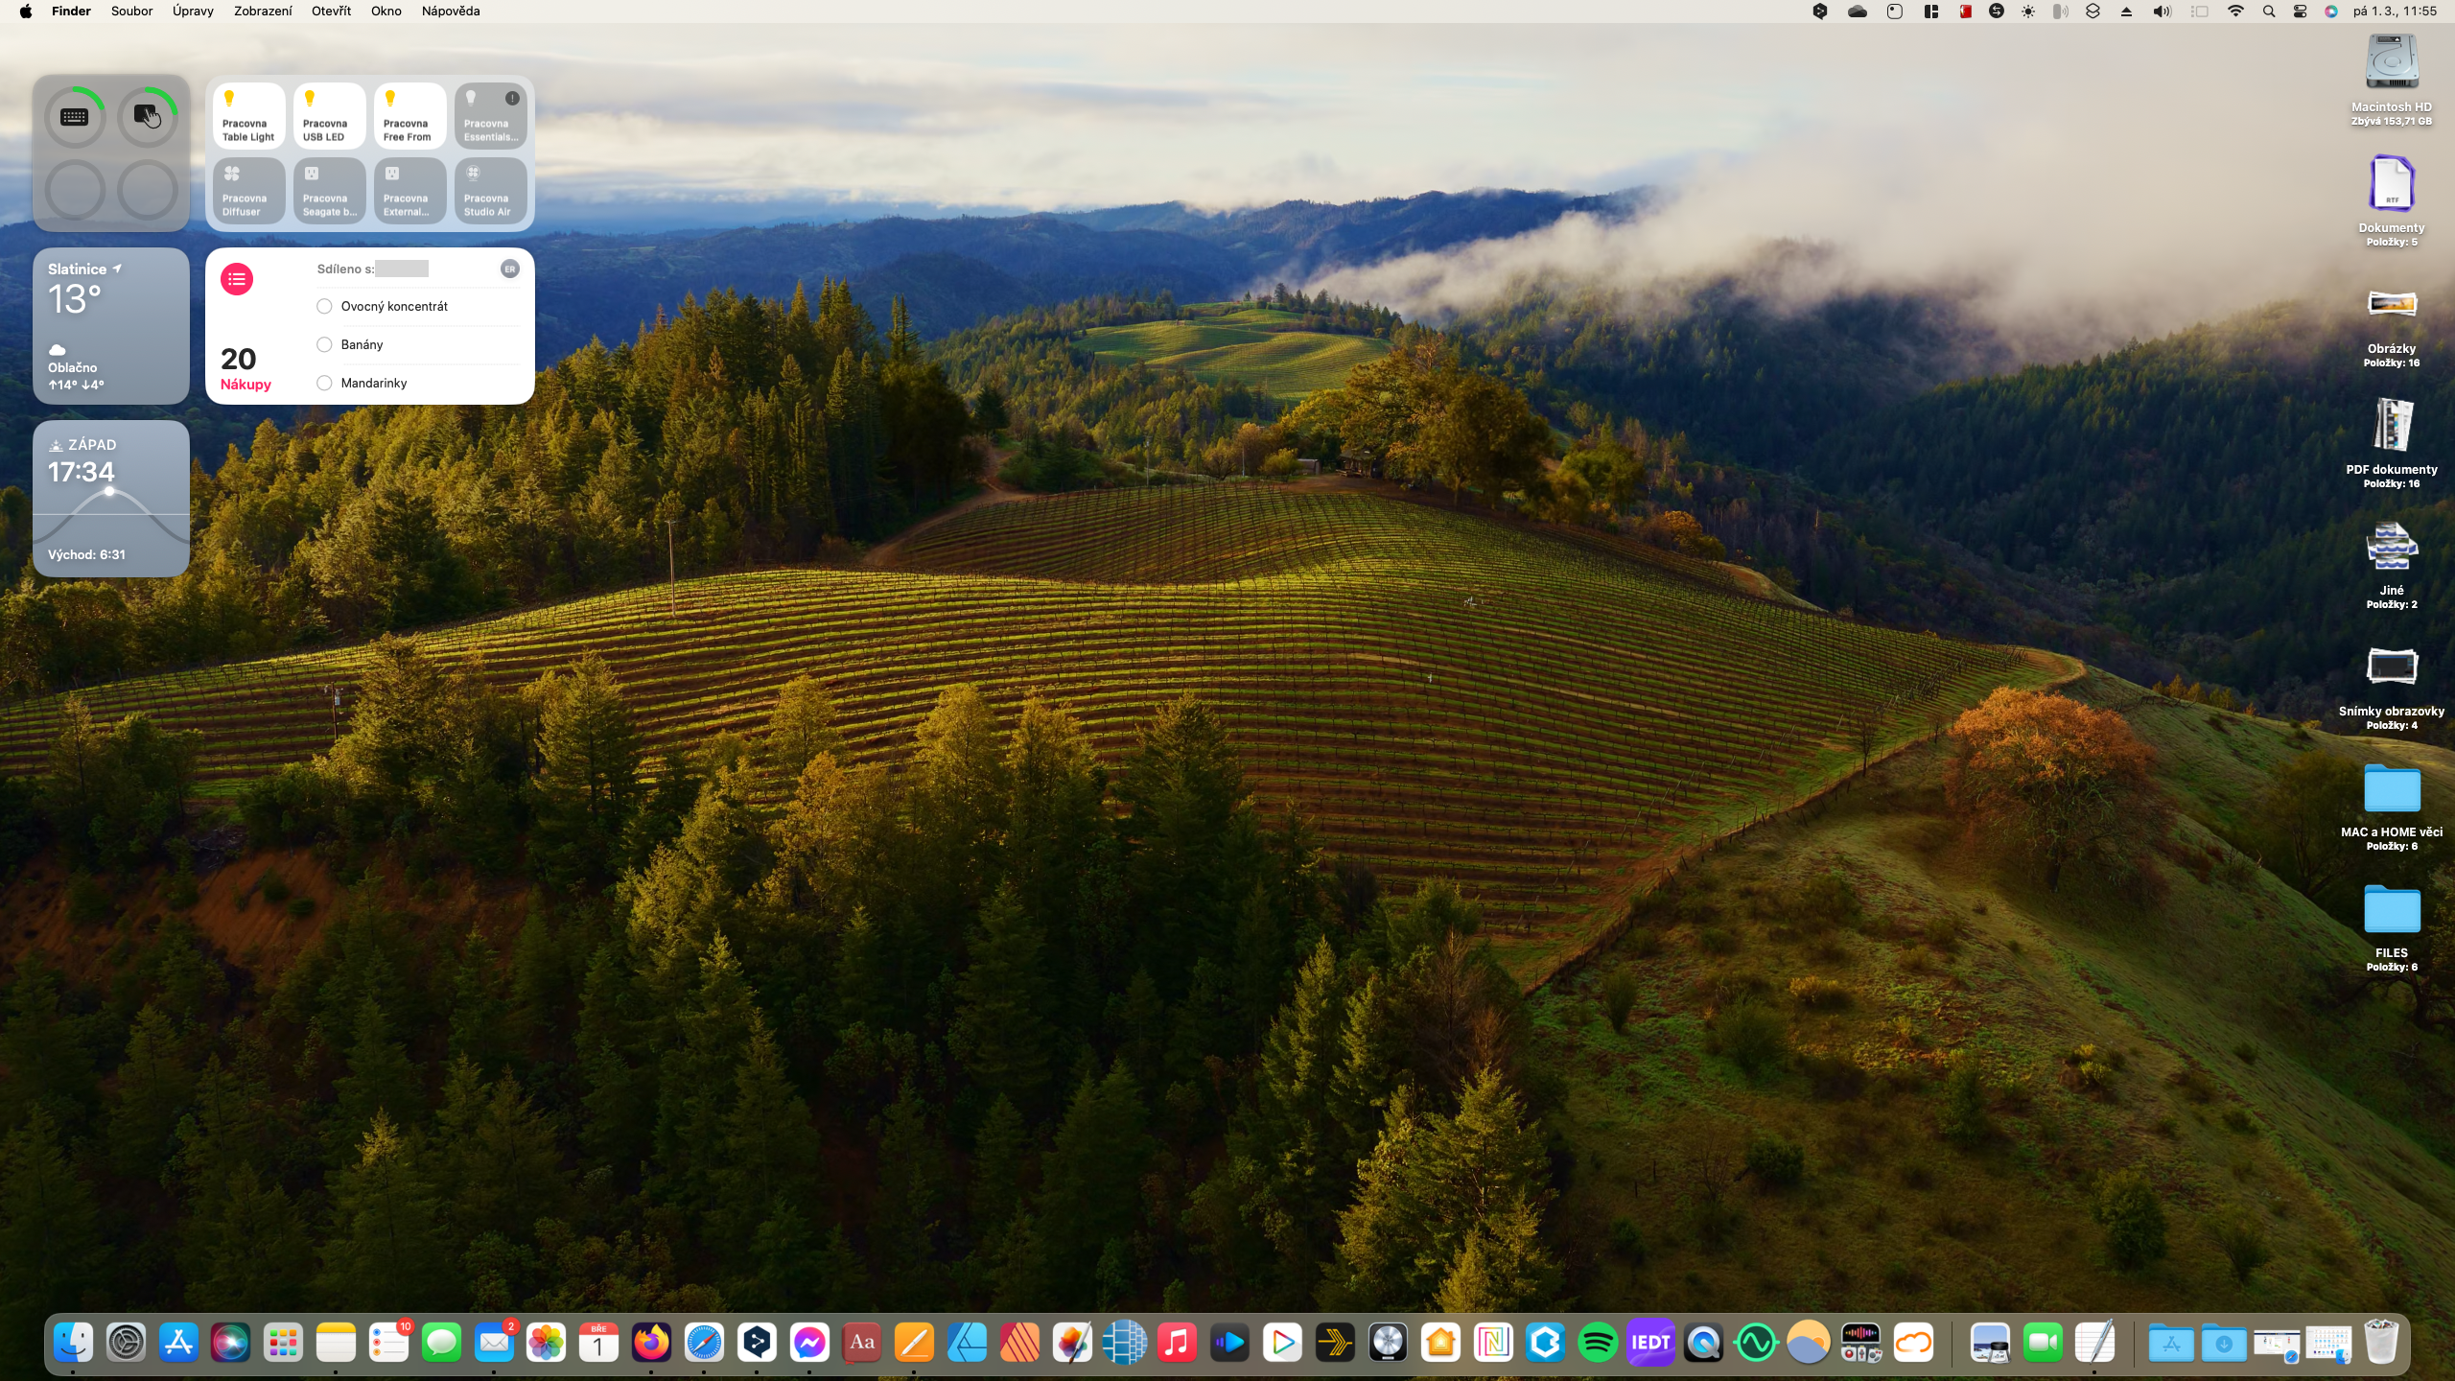Screen dimensions: 2455x1381
Task: Open the Nápověda menu
Action: 450,12
